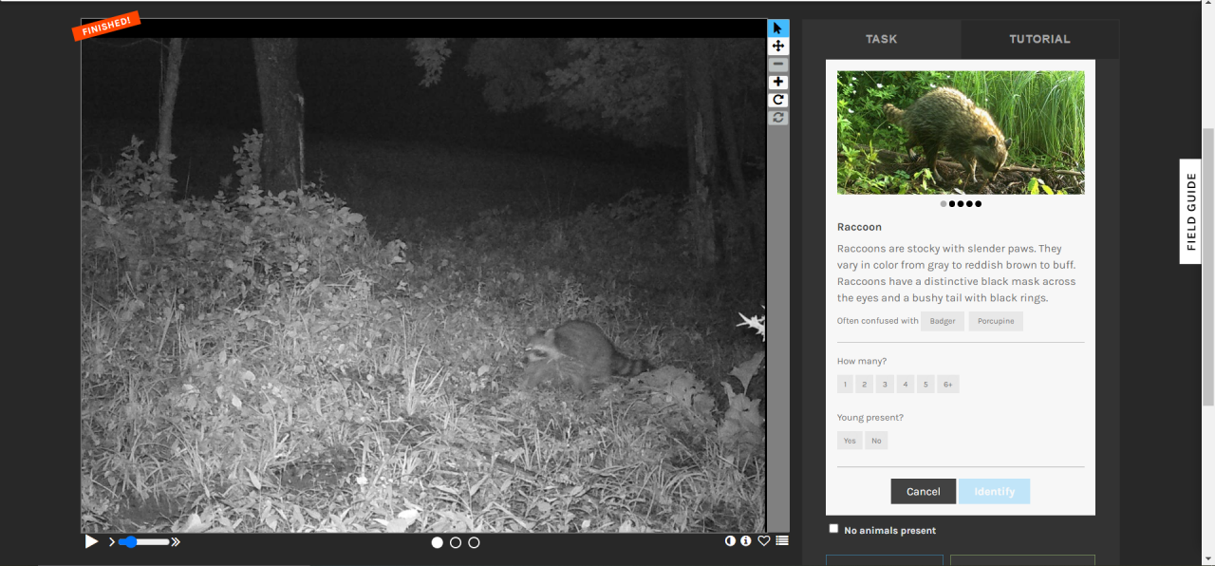Viewport: 1215px width, 566px height.
Task: Show the second frame of the sequence
Action: 456,542
